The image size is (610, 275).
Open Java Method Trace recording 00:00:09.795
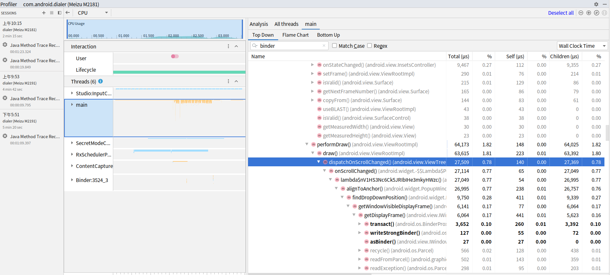click(x=32, y=101)
